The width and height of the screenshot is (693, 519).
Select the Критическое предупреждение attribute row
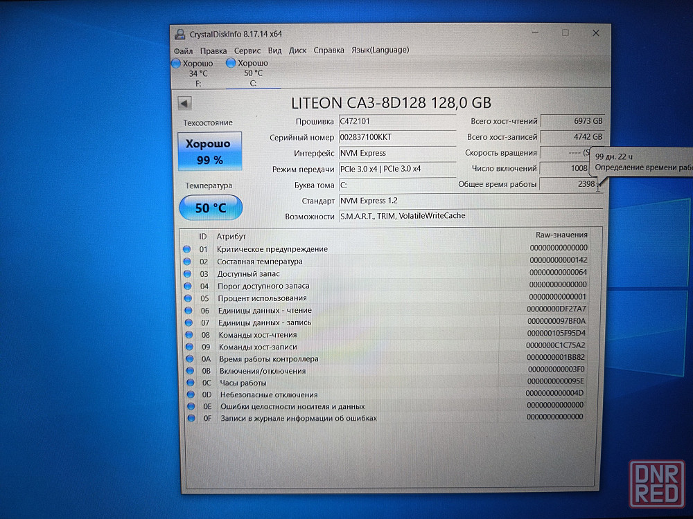tap(385, 249)
